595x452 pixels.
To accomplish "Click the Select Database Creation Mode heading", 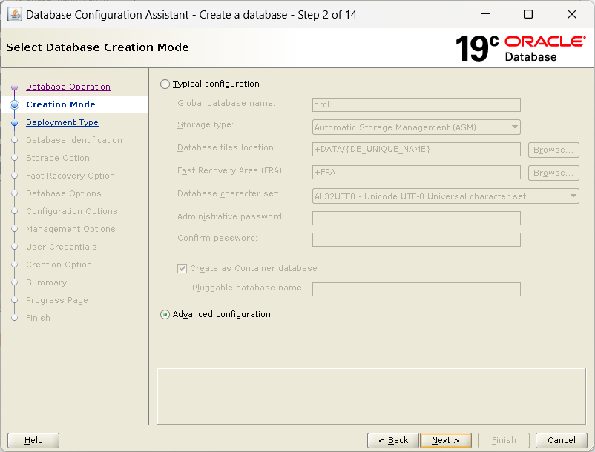I will pyautogui.click(x=97, y=47).
